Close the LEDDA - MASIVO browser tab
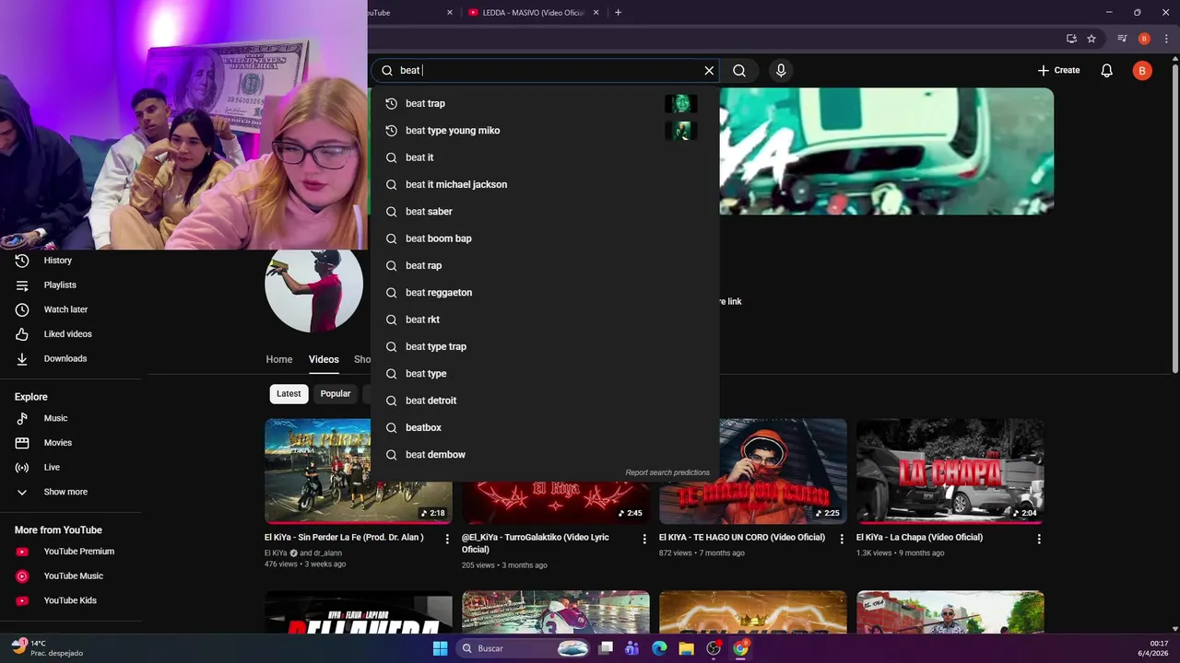Viewport: 1180px width, 663px height. pos(596,13)
